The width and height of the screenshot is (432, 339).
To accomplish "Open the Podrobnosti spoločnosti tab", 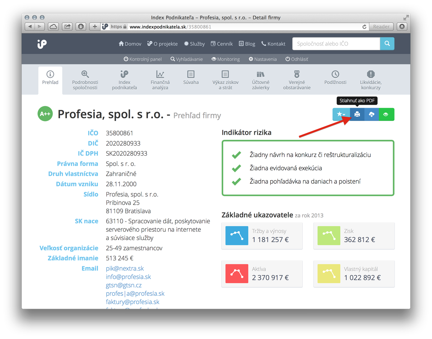I will click(x=85, y=80).
